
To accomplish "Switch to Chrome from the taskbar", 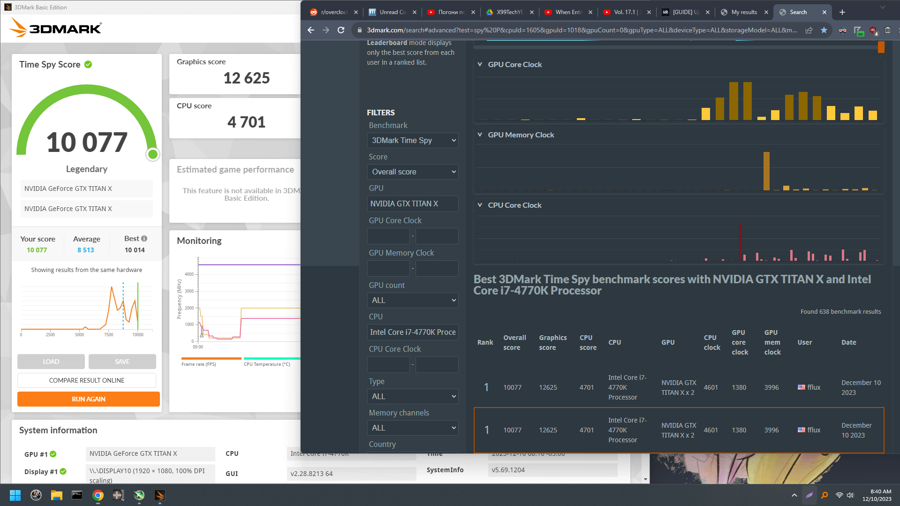I will (98, 495).
